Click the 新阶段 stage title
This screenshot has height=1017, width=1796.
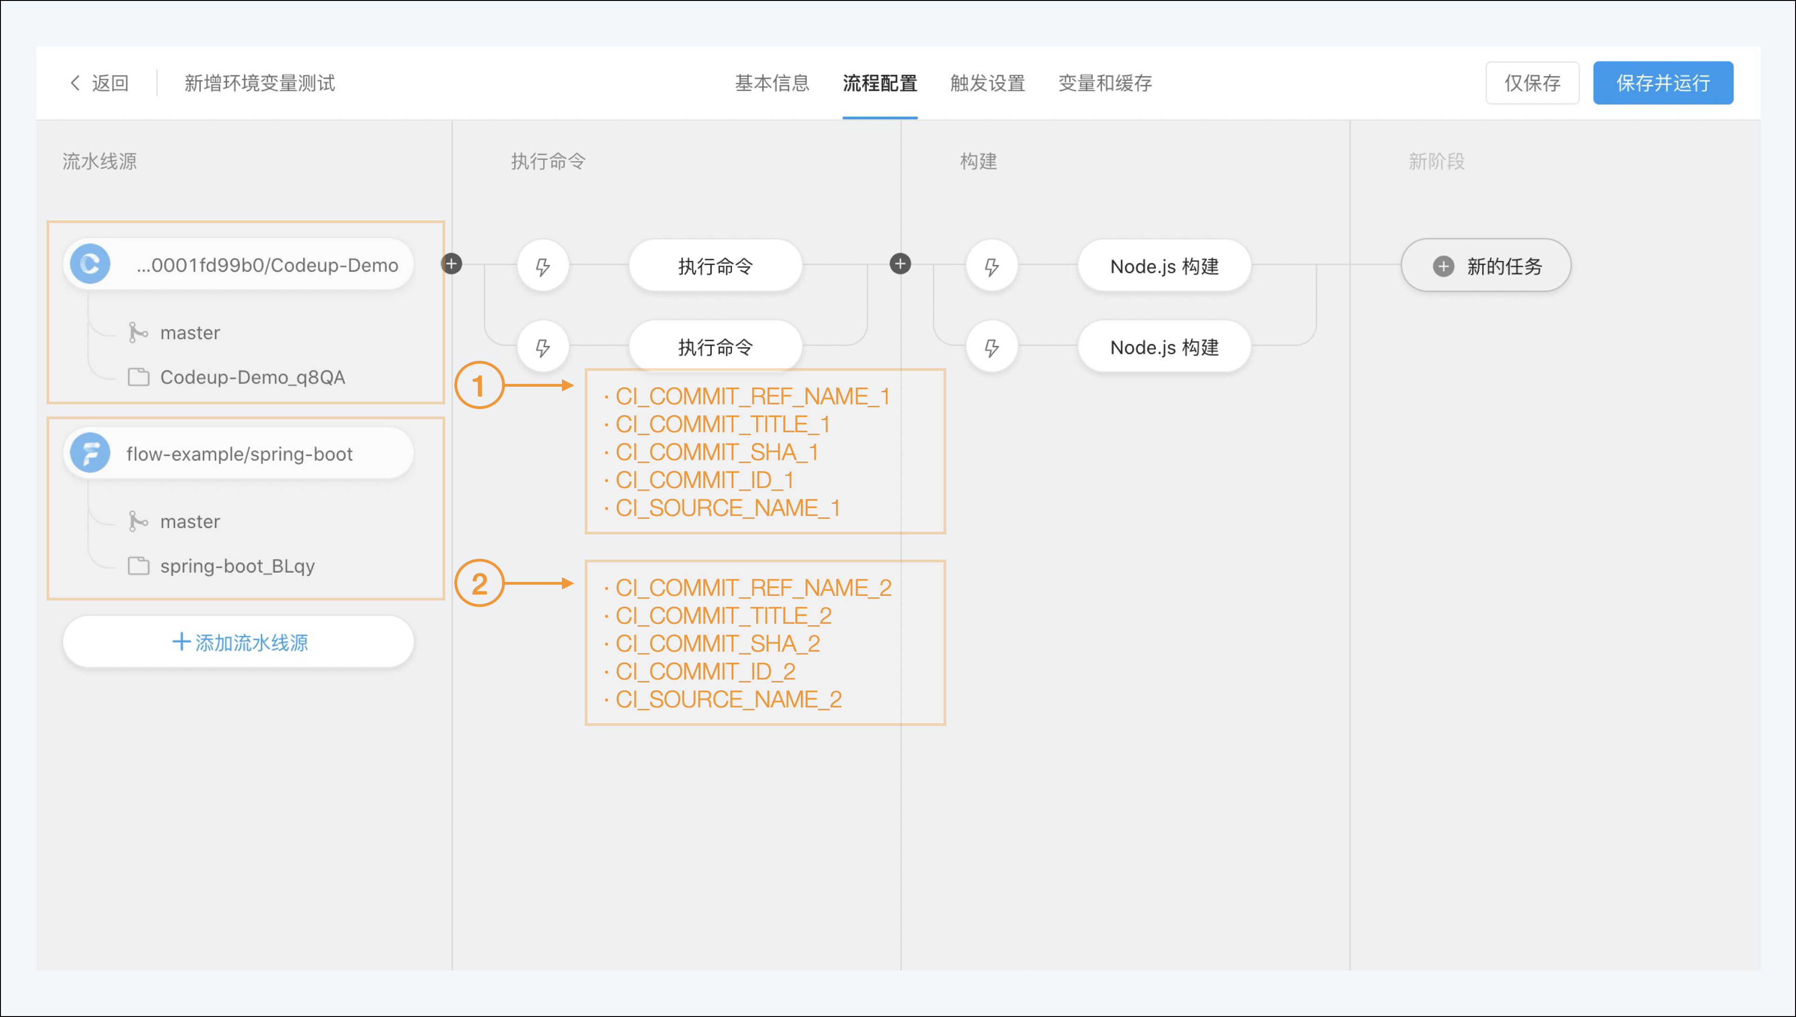coord(1436,161)
